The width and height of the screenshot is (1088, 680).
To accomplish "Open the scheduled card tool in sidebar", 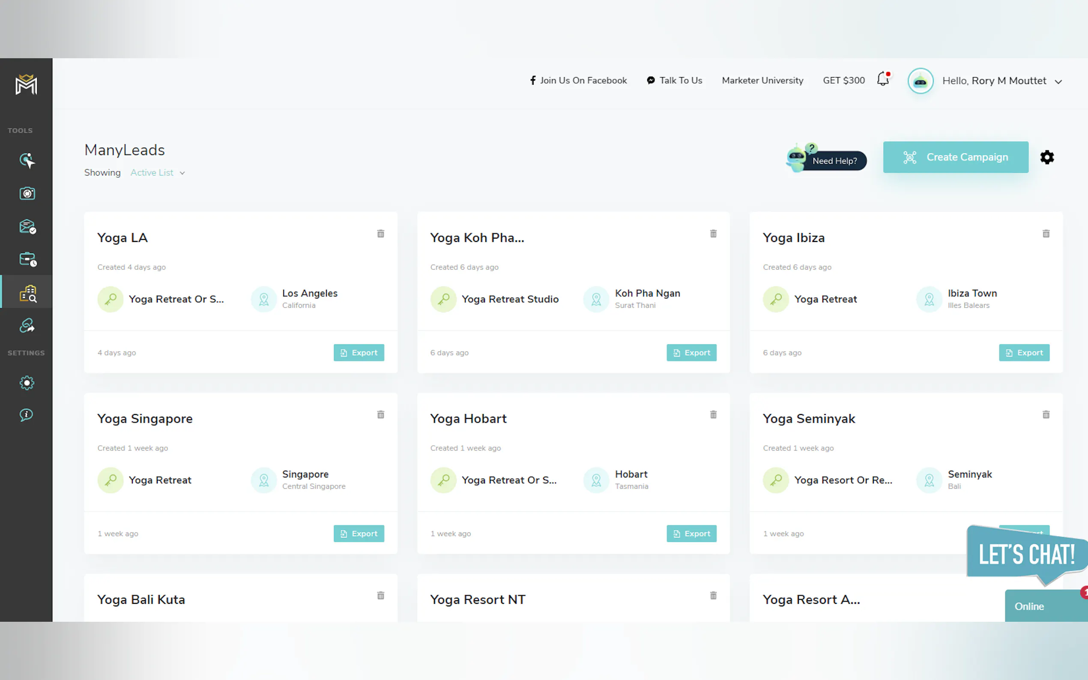I will [27, 259].
